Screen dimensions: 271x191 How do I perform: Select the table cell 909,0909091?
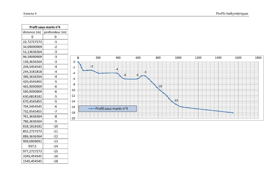[x=32, y=141]
